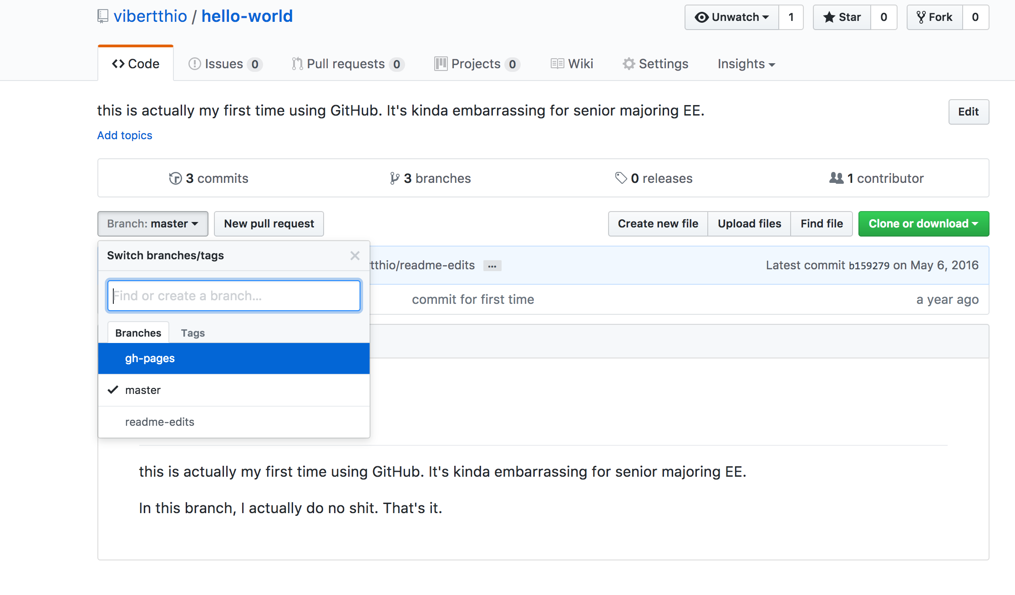Close the Switch branches/tags popup
The height and width of the screenshot is (595, 1015).
click(x=355, y=256)
